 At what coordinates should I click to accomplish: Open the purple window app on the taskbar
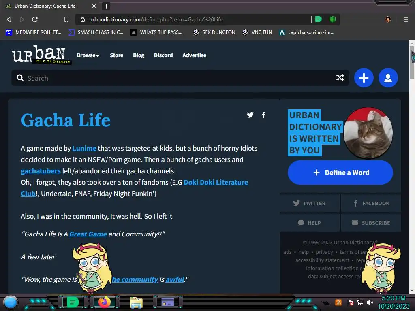pyautogui.click(x=168, y=302)
